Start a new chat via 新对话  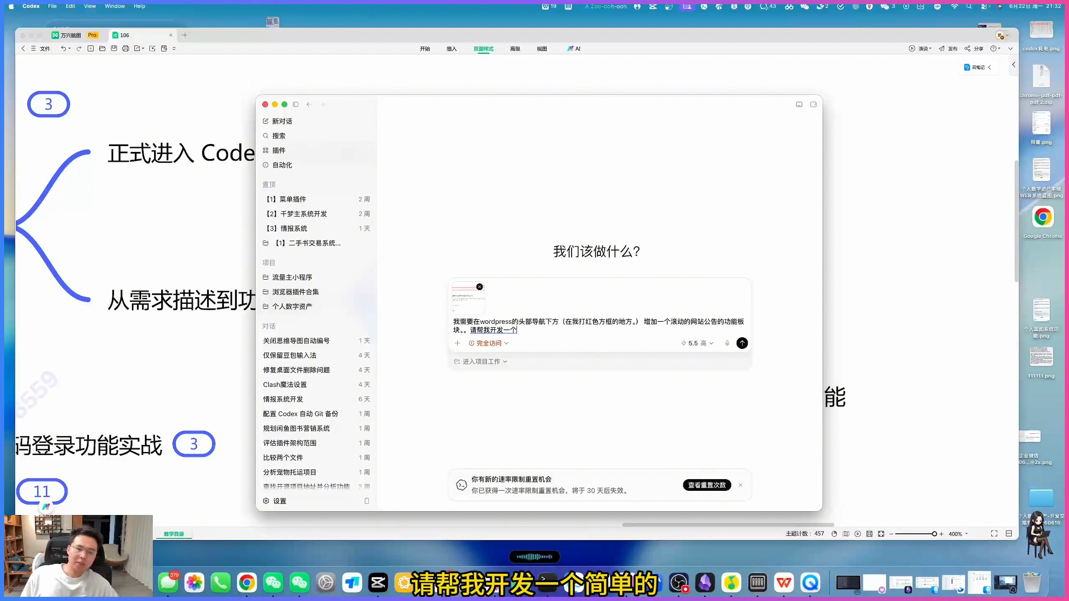click(x=278, y=121)
